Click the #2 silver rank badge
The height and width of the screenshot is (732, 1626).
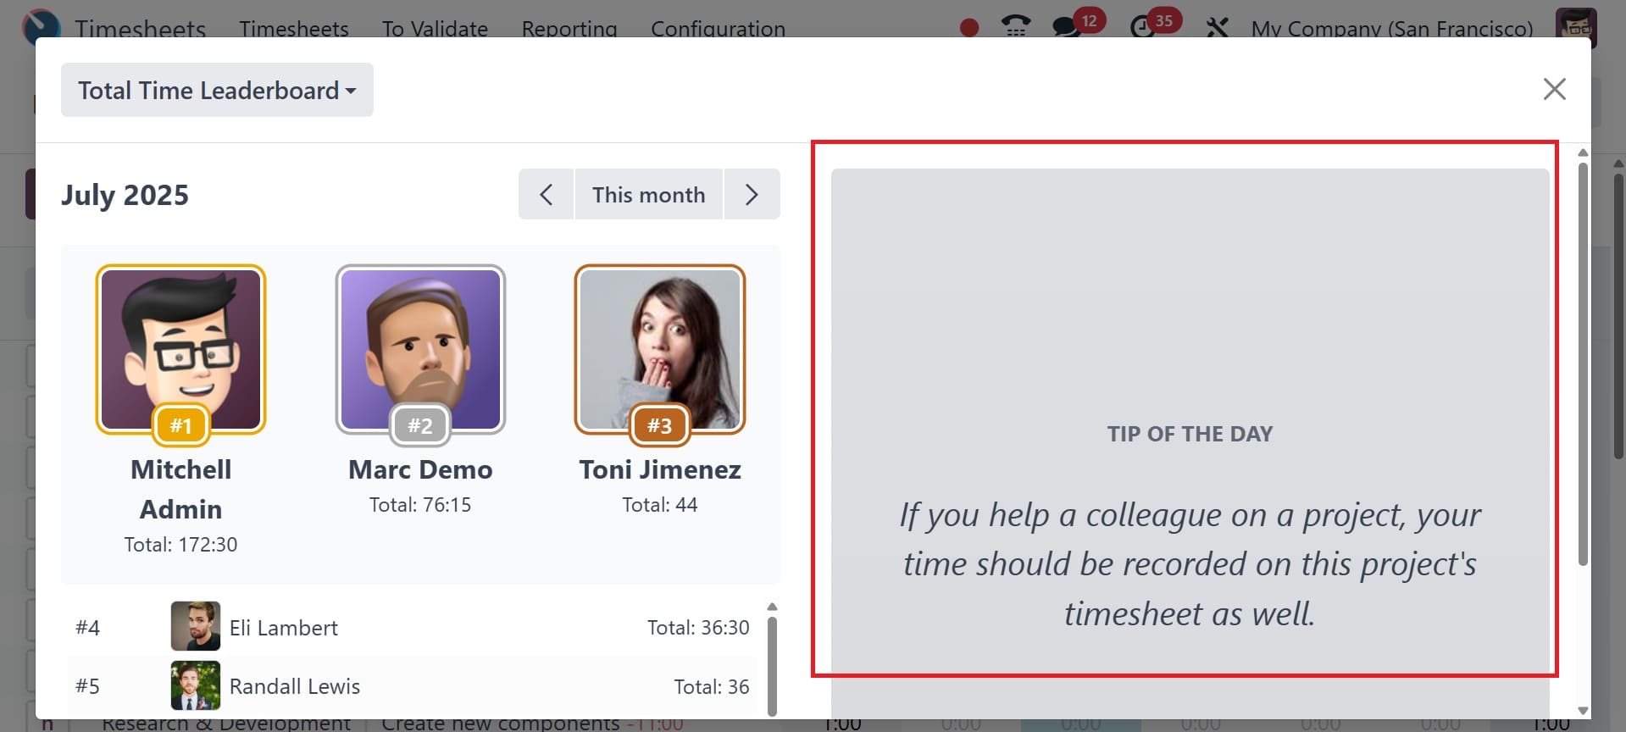point(420,425)
